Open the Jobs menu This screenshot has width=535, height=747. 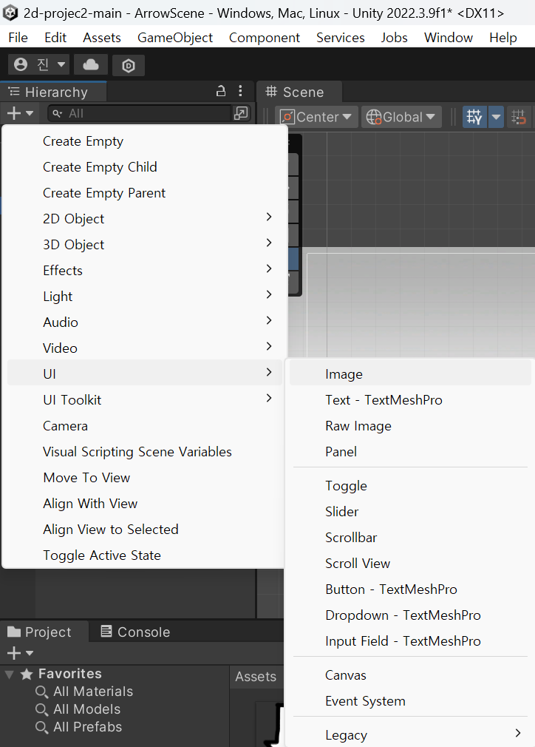[394, 38]
